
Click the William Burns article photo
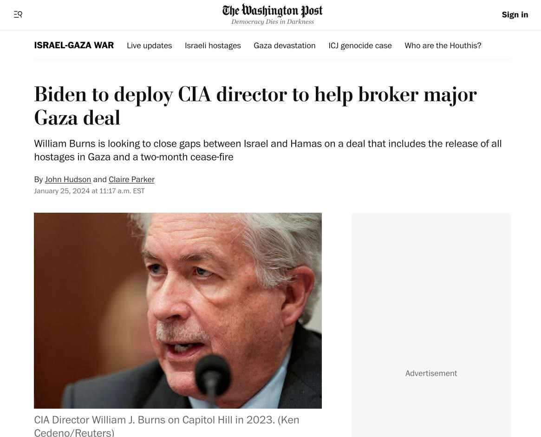coord(178,310)
